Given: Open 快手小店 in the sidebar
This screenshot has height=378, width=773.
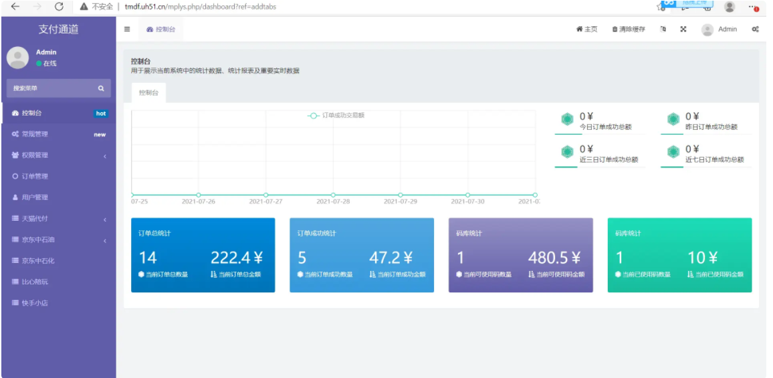Looking at the screenshot, I should [x=35, y=303].
